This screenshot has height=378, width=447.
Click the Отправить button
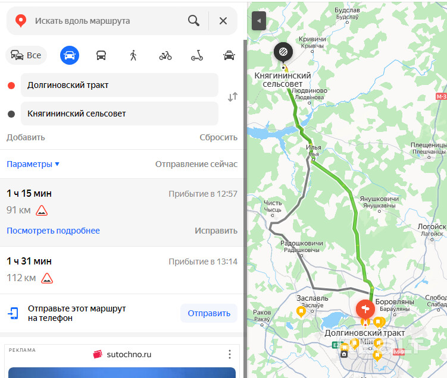(x=209, y=313)
